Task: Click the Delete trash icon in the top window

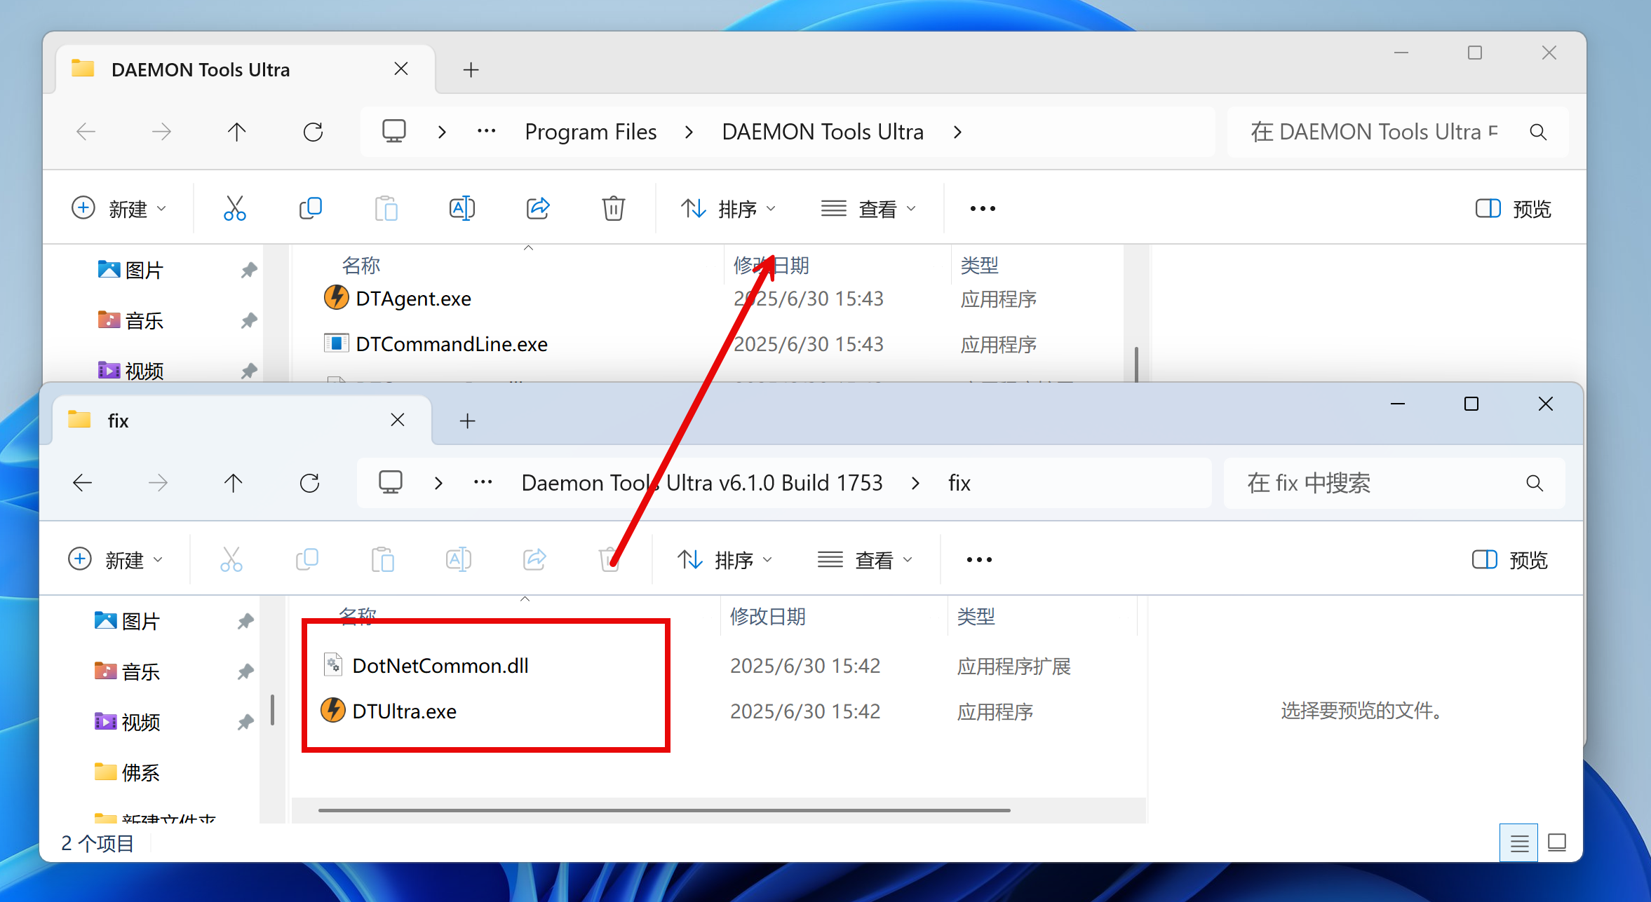Action: (613, 208)
